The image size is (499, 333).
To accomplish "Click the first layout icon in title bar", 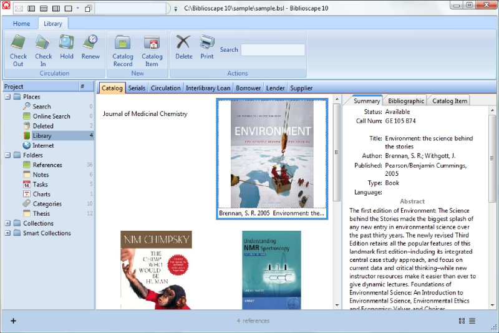I will coord(31,8).
